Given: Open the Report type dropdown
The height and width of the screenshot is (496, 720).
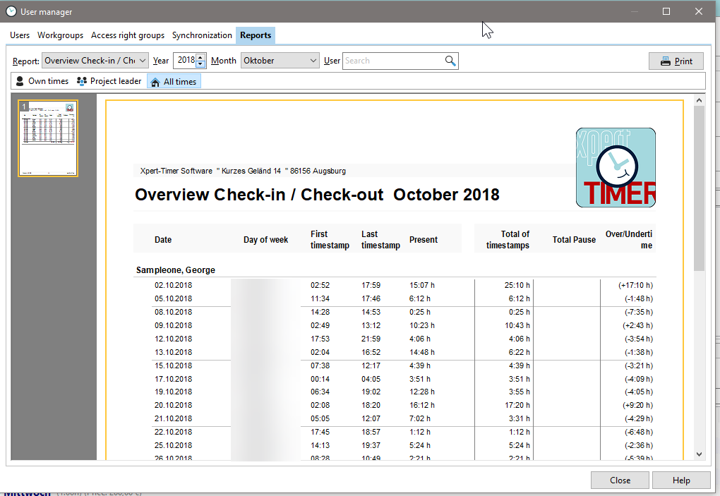Looking at the screenshot, I should [x=95, y=61].
